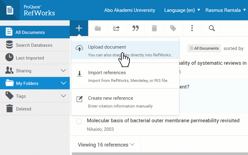Select Create new reference menu entry
The image size is (248, 155).
pyautogui.click(x=125, y=102)
